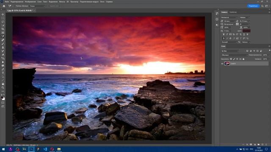Select the Crop tool
This screenshot has height=152, width=271.
[x=3, y=29]
